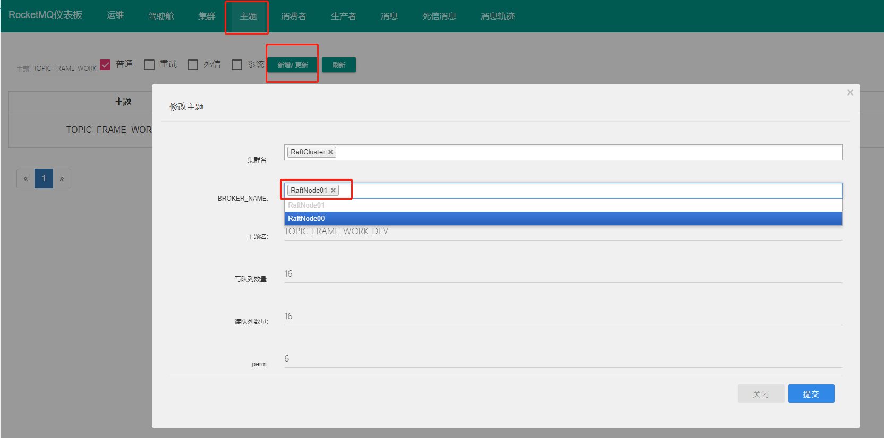Remove the RaftNode01 tag with its x icon
884x438 pixels.
pos(333,191)
